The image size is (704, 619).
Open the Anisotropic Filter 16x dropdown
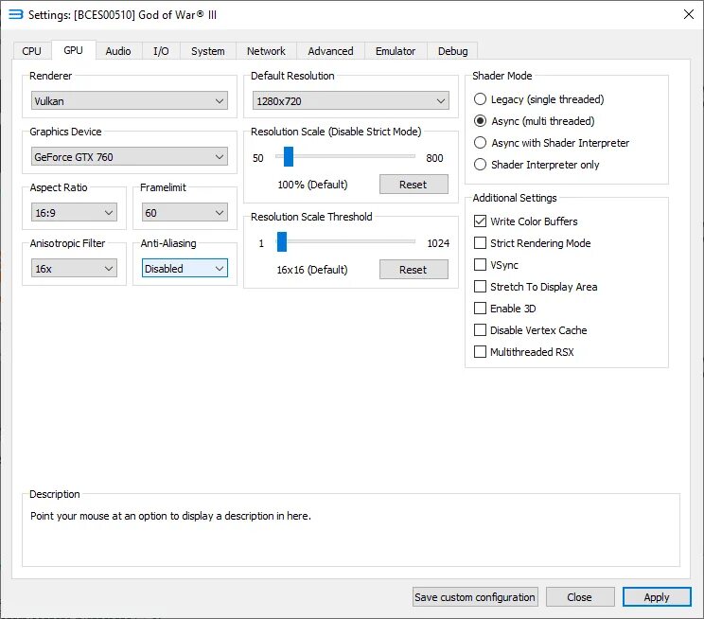[74, 269]
